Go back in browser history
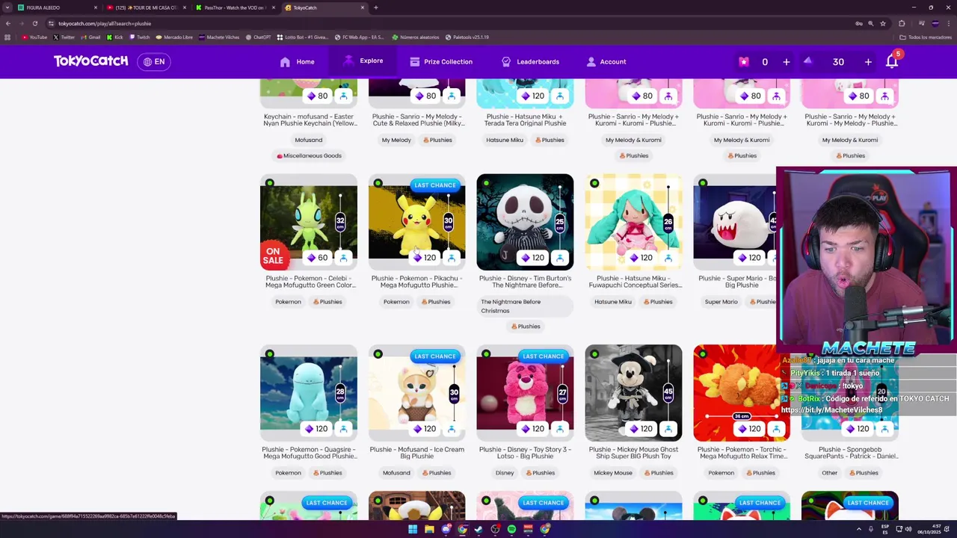 [x=7, y=23]
